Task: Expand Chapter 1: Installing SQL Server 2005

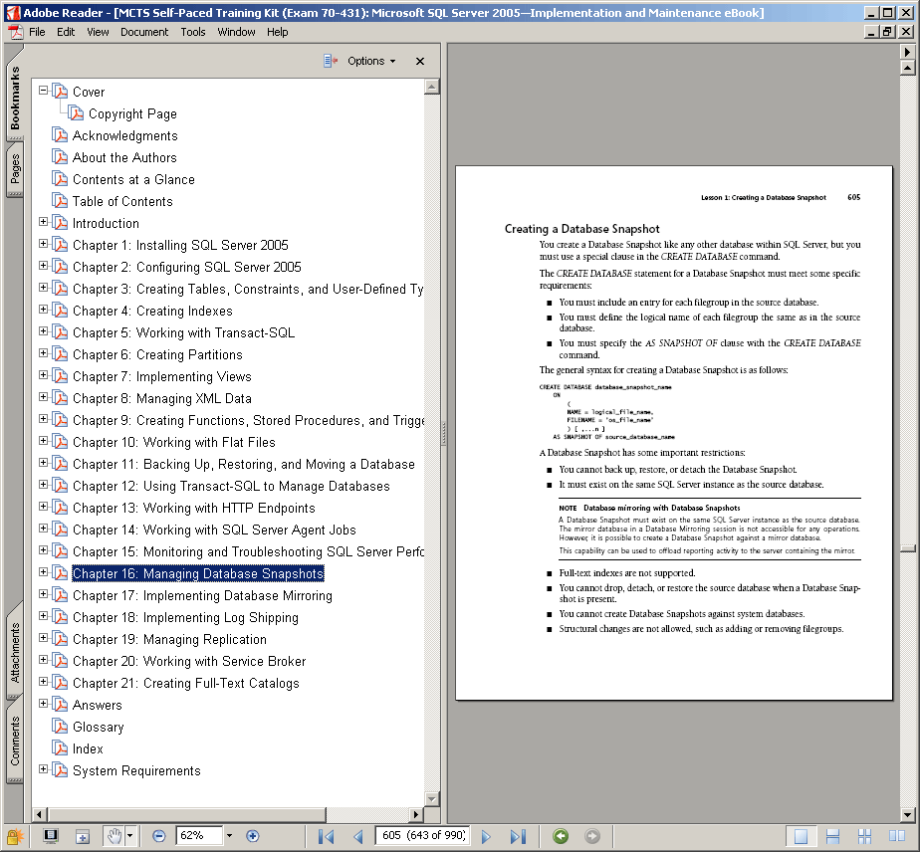Action: point(44,243)
